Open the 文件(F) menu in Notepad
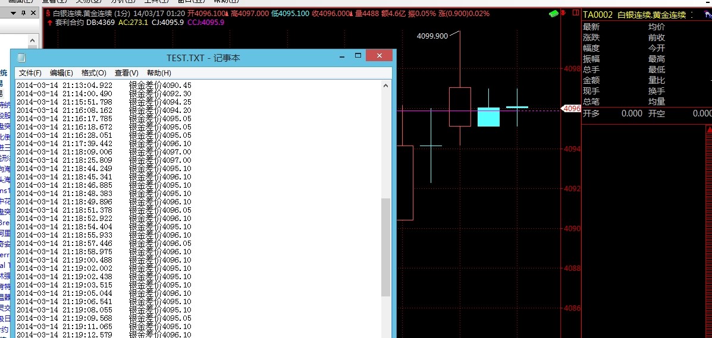The image size is (712, 338). click(30, 72)
